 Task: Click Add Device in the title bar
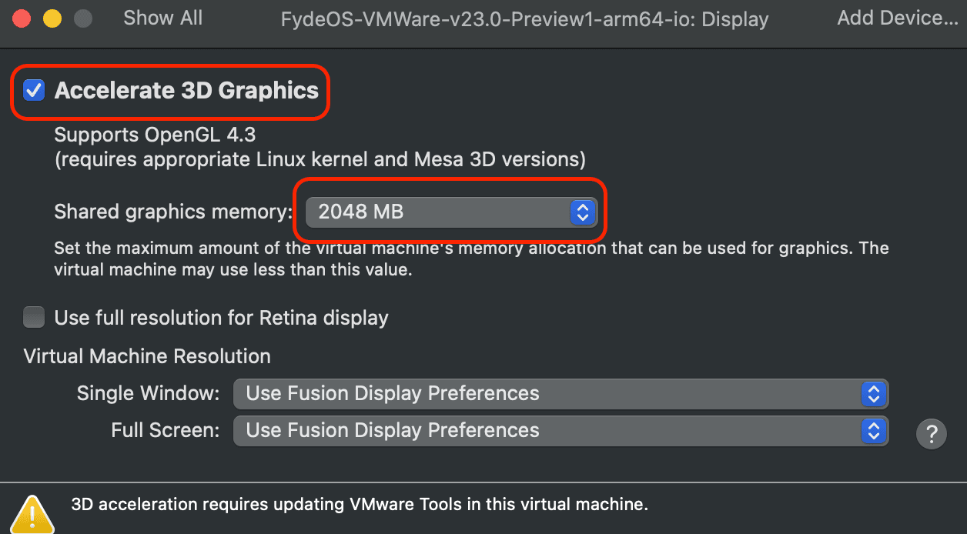click(898, 18)
